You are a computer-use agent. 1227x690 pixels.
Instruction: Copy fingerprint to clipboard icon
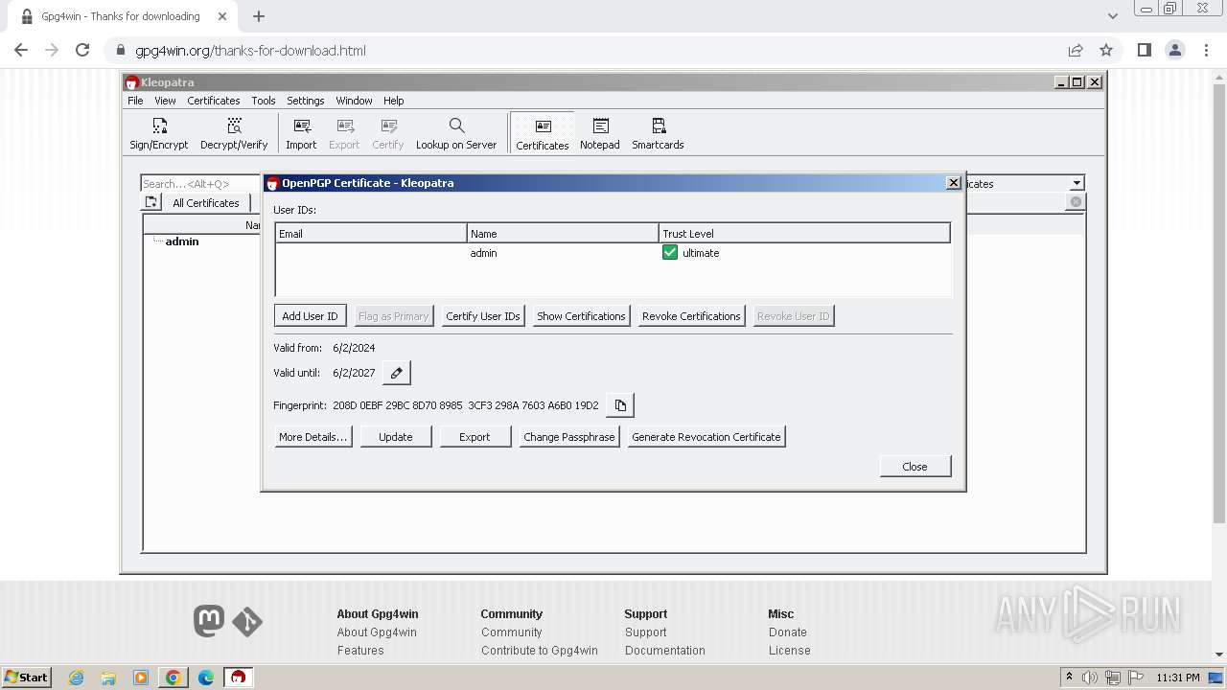(620, 405)
